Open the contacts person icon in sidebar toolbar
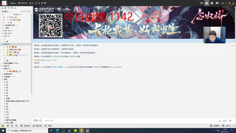 [2, 8]
